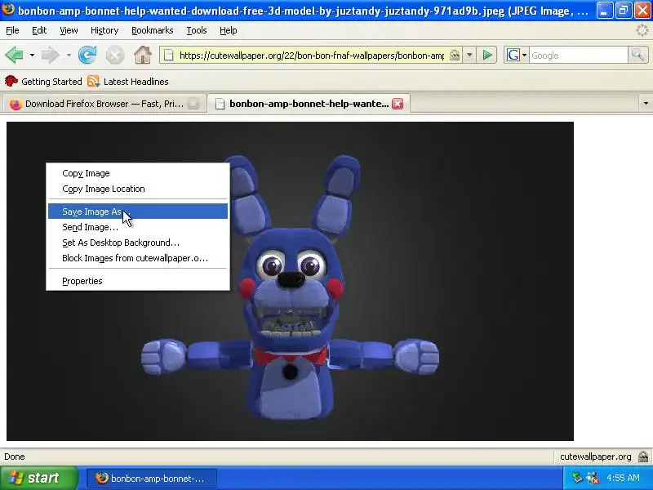
Task: Open the Latest Headlines feed bookmark
Action: (x=128, y=81)
